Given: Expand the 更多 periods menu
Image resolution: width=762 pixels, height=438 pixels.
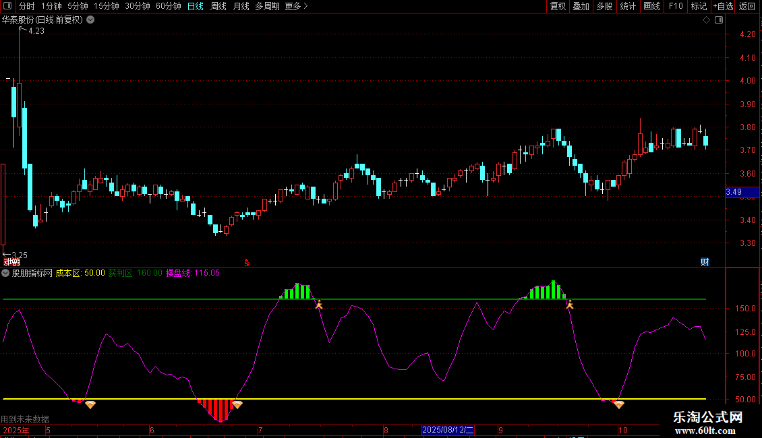Looking at the screenshot, I should [x=296, y=6].
